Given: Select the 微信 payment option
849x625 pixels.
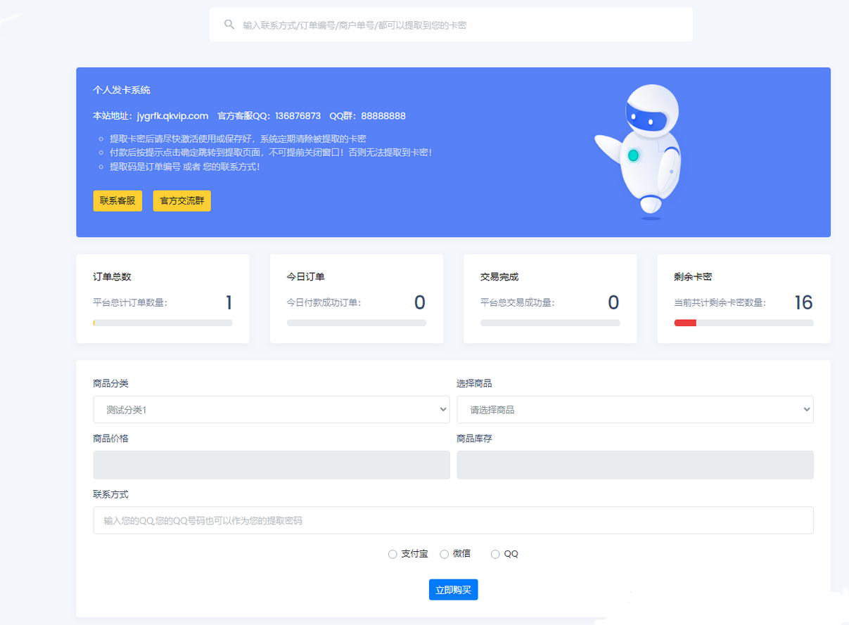Looking at the screenshot, I should tap(444, 553).
